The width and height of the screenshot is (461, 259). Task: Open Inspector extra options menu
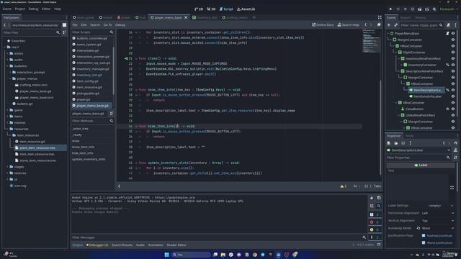click(x=410, y=143)
